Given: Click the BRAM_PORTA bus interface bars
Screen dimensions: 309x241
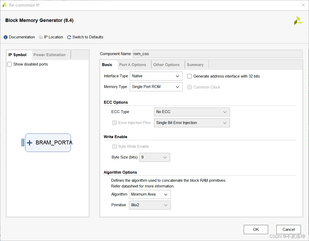Looking at the screenshot, I should (x=23, y=143).
